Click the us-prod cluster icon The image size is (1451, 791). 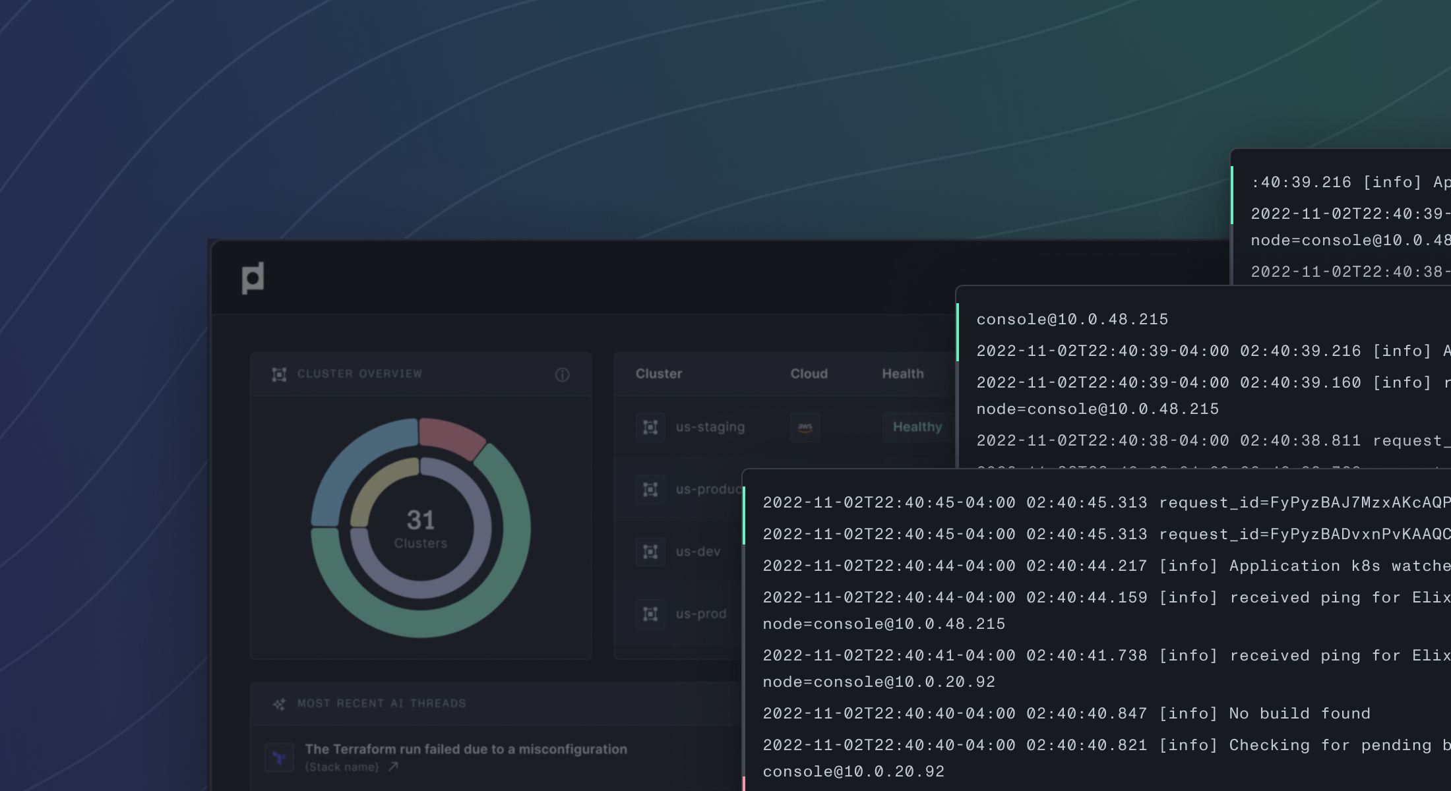650,614
